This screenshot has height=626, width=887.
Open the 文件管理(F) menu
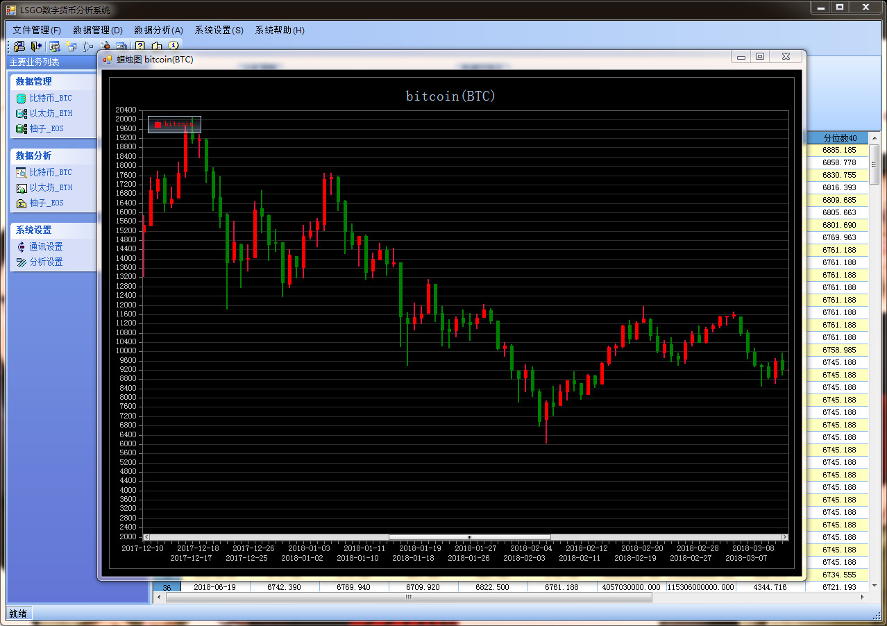point(37,31)
